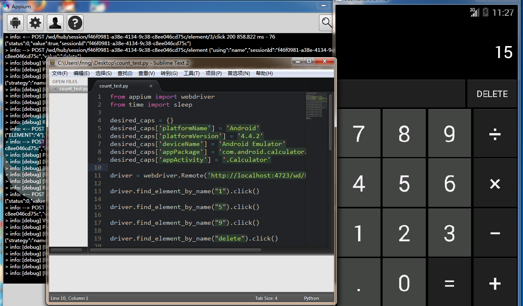The image size is (523, 306).
Task: Click Line 10, Column 1 status text
Action: point(69,298)
